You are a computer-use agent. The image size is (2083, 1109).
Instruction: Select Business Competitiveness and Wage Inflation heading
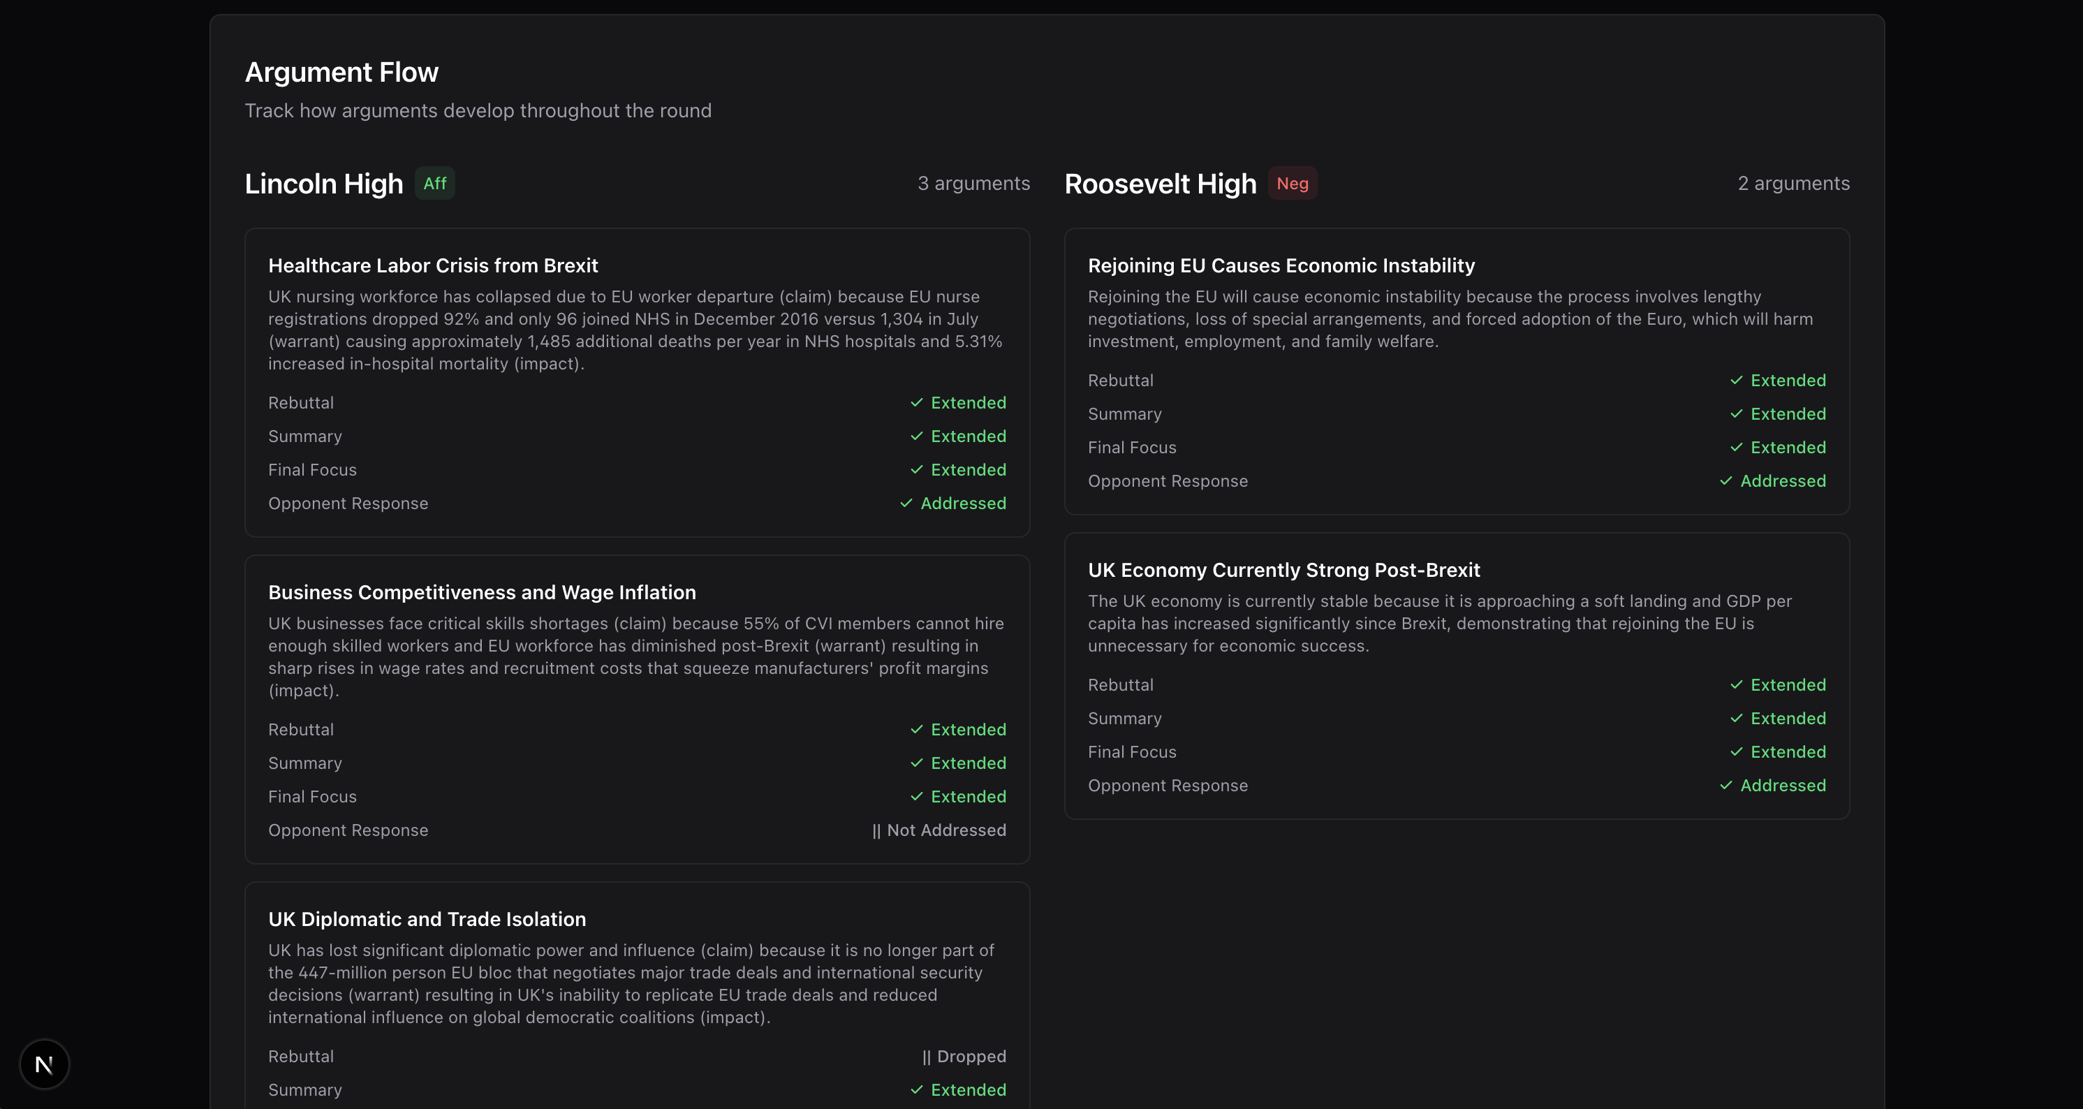481,592
